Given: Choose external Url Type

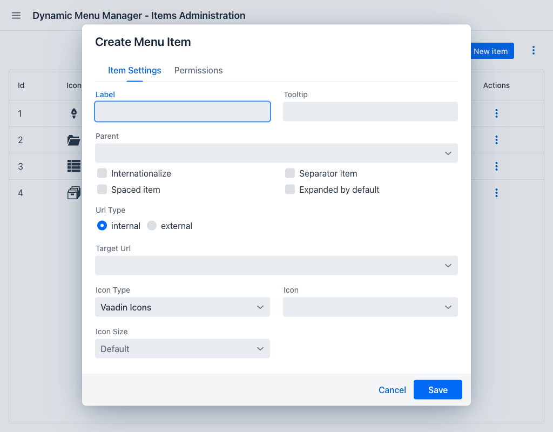Looking at the screenshot, I should [x=152, y=226].
